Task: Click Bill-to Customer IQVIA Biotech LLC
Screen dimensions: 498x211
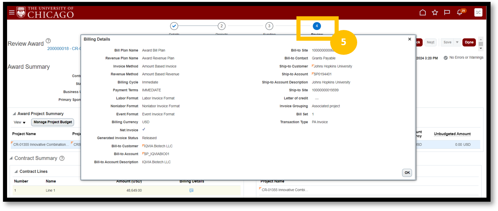Action: coord(157,146)
